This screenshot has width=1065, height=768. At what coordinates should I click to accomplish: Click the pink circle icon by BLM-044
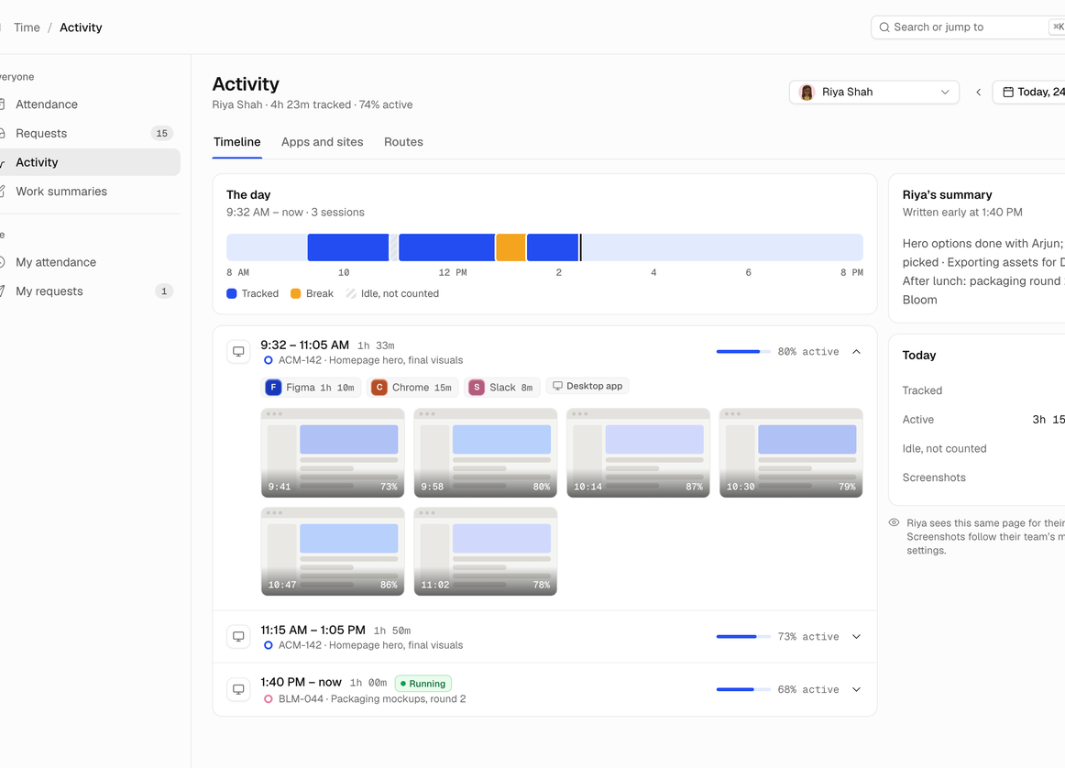[269, 699]
